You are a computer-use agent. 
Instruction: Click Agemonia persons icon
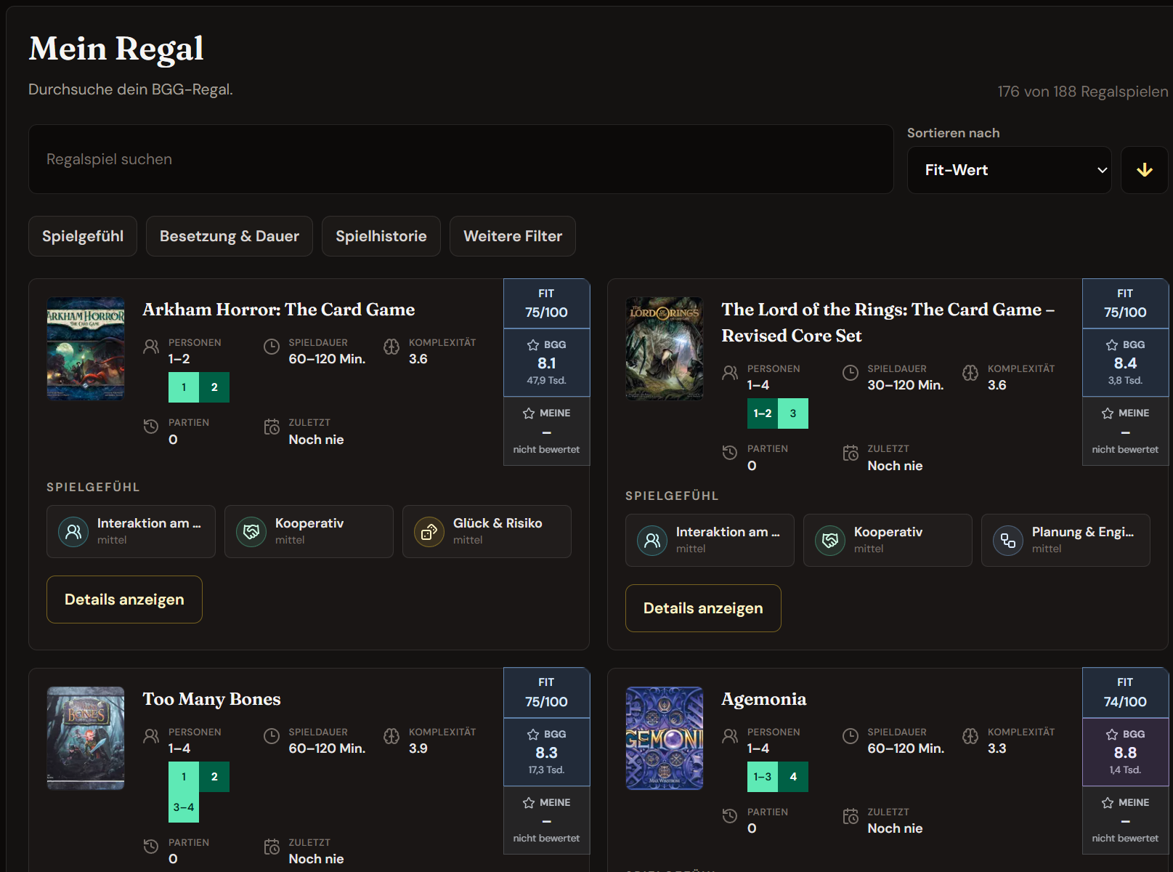(x=730, y=736)
